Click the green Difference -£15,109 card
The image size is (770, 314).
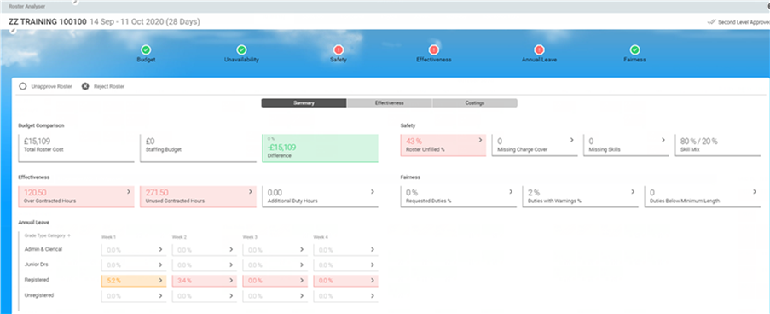[320, 148]
